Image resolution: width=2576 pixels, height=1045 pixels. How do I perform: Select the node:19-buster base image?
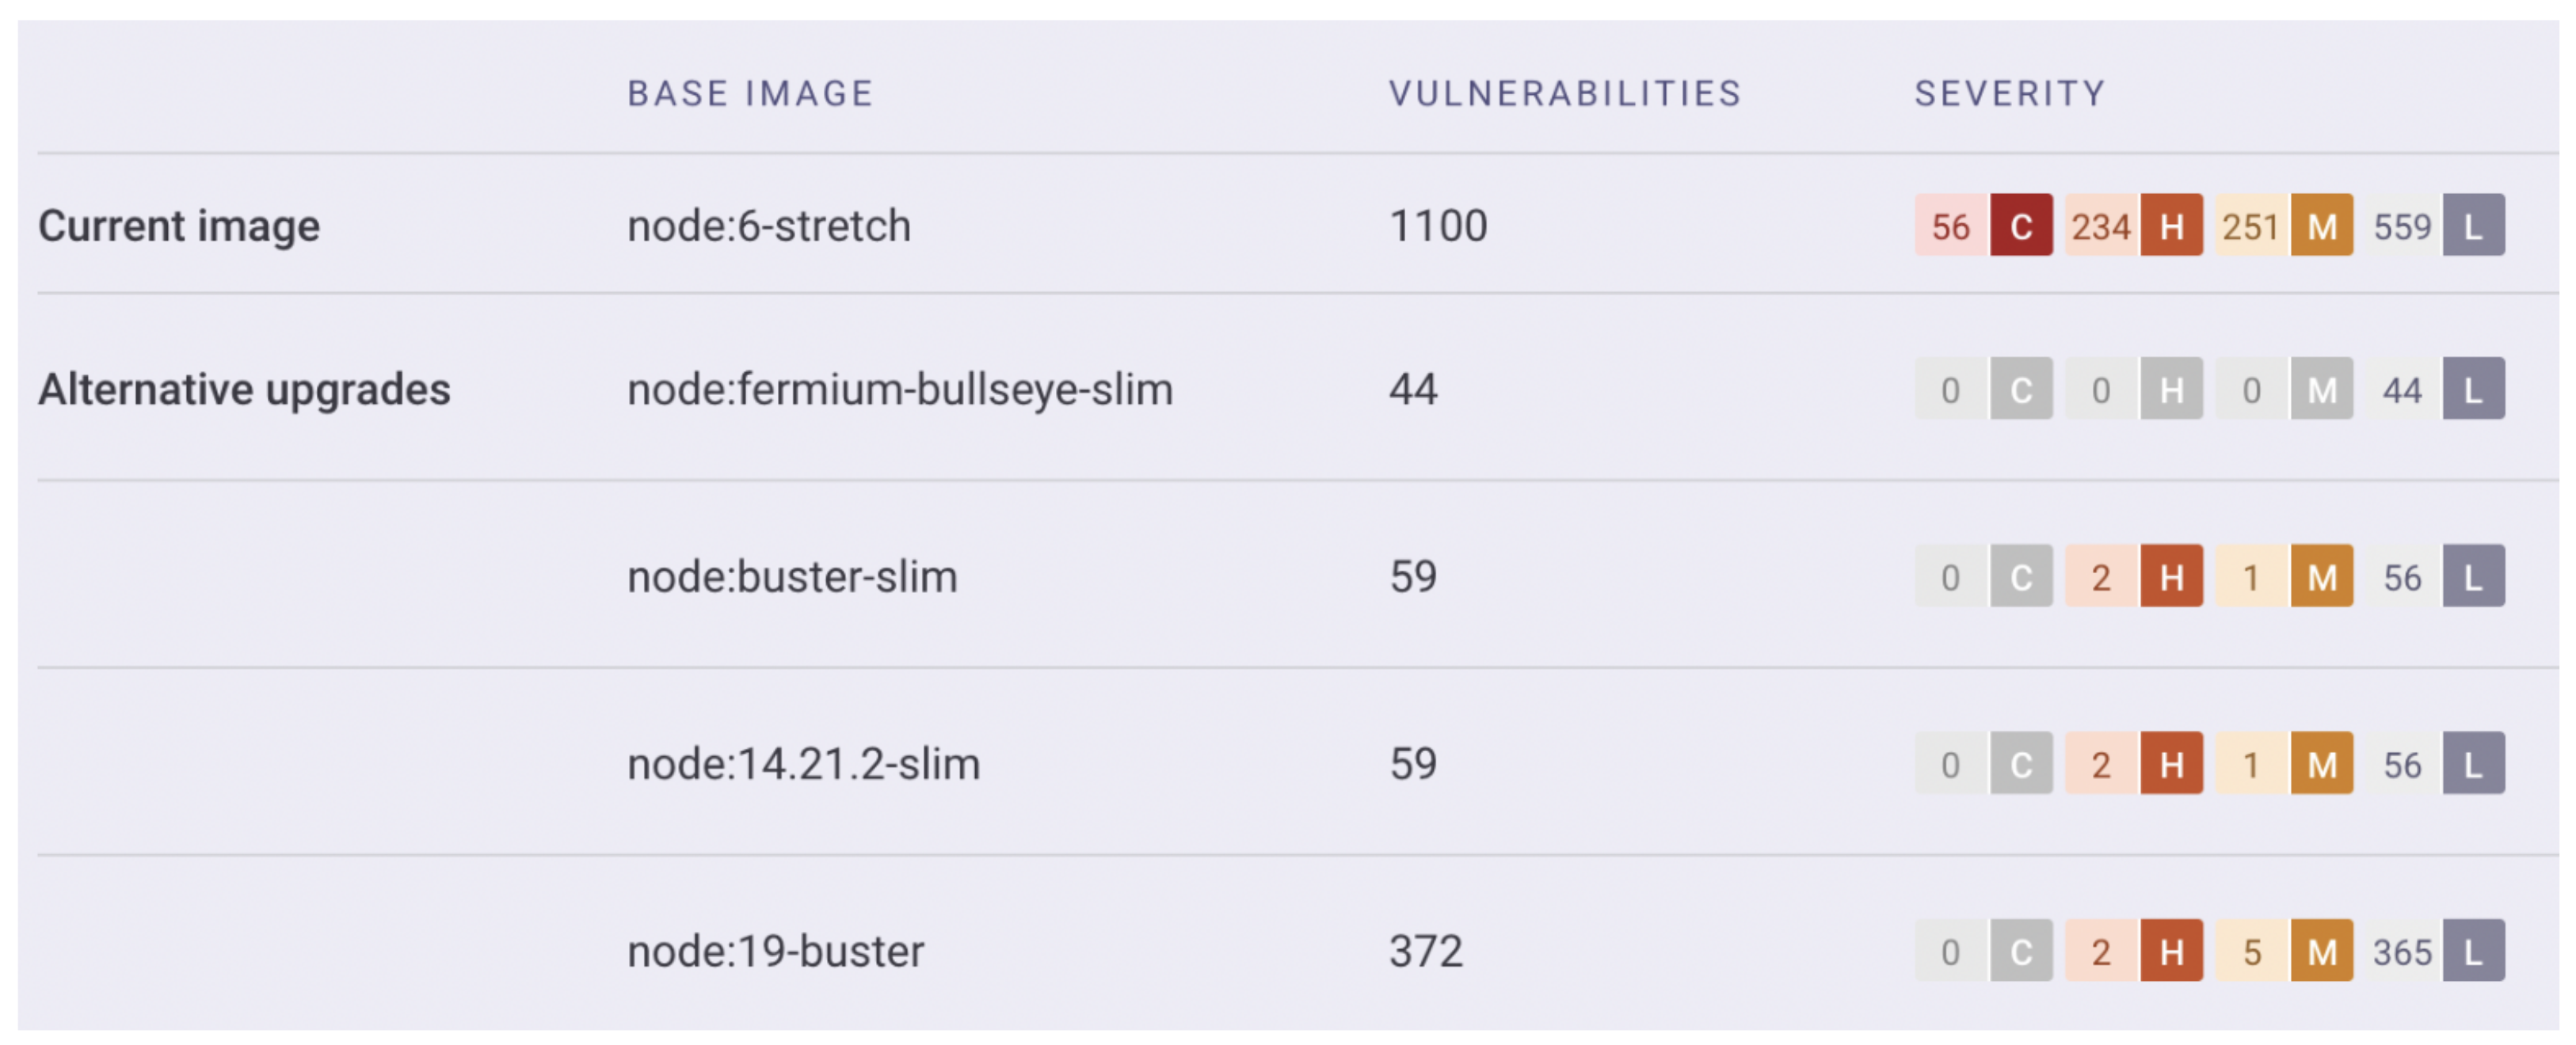[x=775, y=950]
